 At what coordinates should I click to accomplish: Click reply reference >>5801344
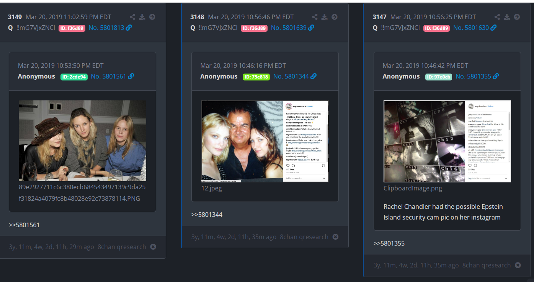[207, 215]
